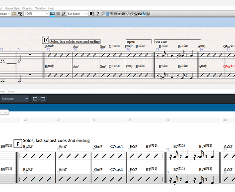Screen dimensions: 235x192
Task: Select lower-staff Am7 chord in Dorico
Action: coord(63,170)
